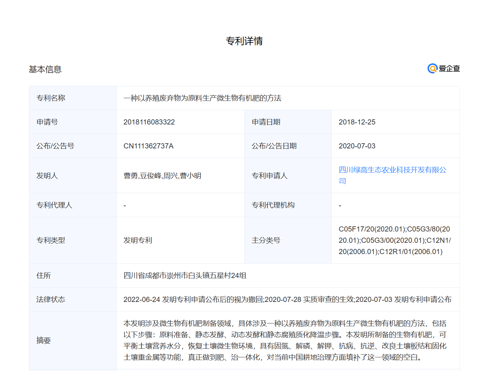Click the publication number CN111362737A
Image resolution: width=492 pixels, height=371 pixels.
[148, 146]
